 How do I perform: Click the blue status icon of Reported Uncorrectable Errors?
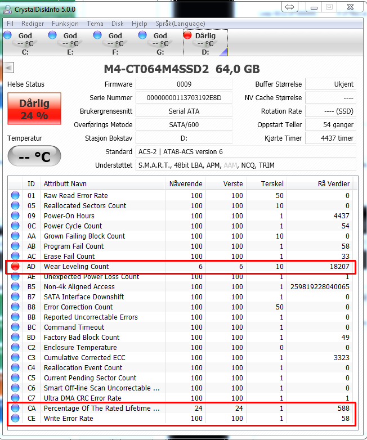click(x=15, y=317)
